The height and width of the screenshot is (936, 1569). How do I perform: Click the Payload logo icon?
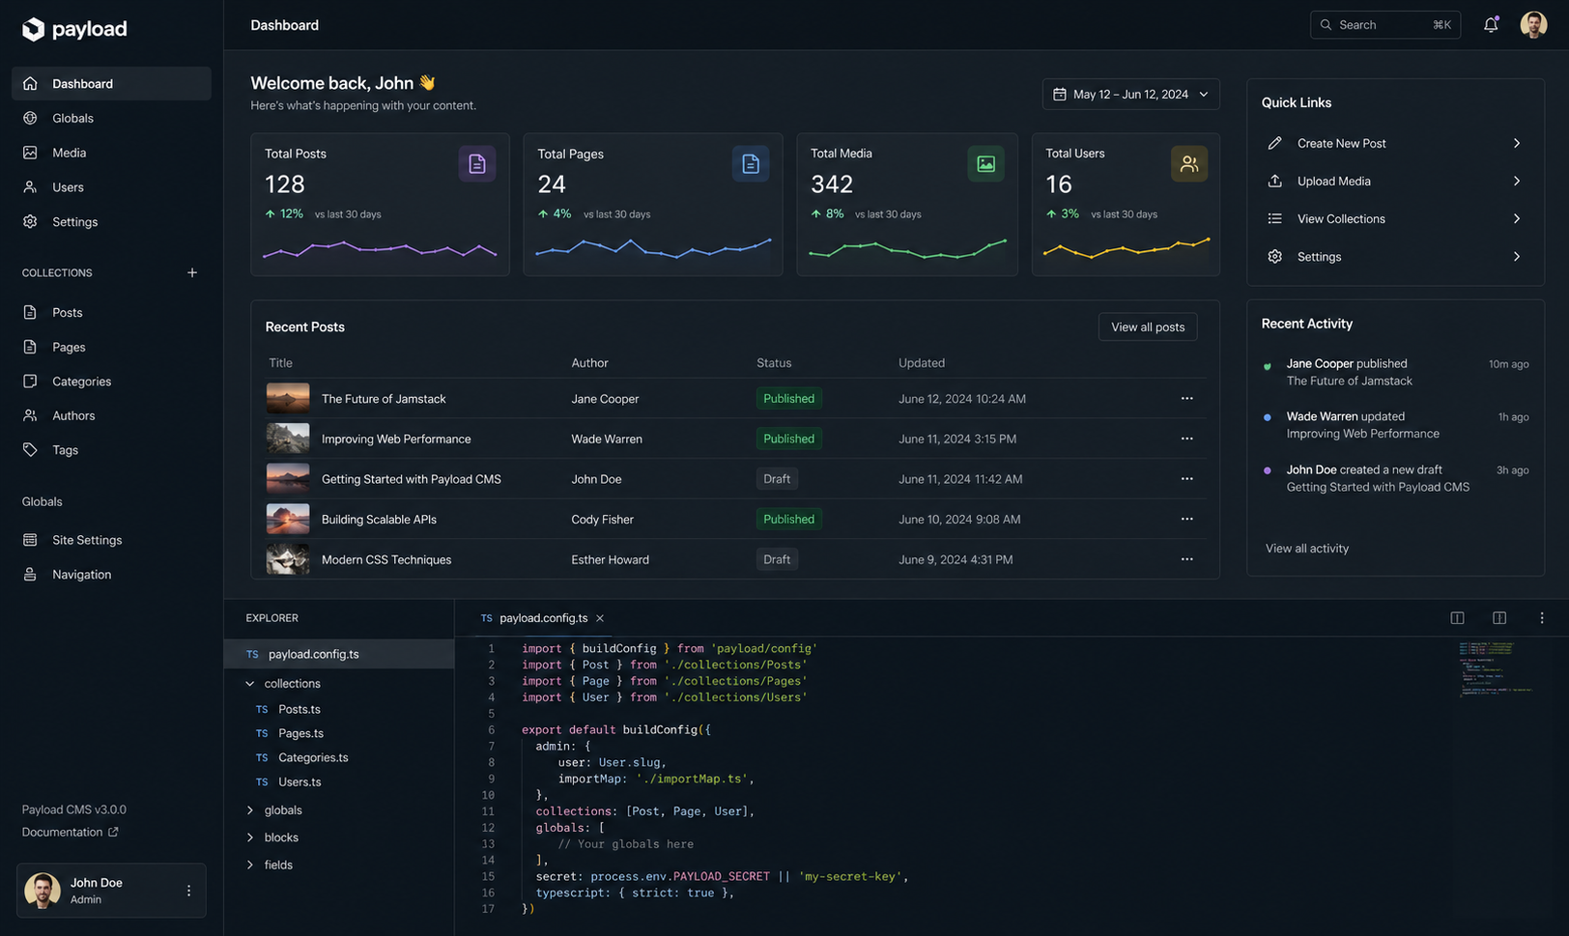tap(33, 29)
